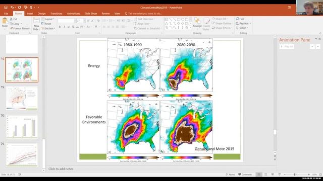This screenshot has width=323, height=181.
Task: Select the triangle shape in gallery
Action: click(167, 24)
